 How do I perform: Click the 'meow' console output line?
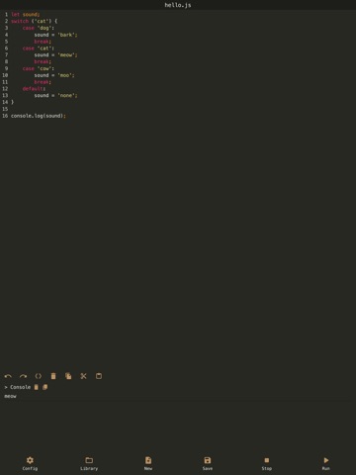10,396
